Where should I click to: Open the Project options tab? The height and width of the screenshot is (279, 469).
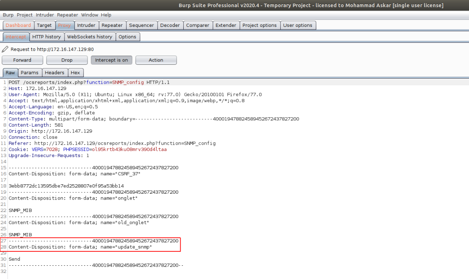(260, 25)
